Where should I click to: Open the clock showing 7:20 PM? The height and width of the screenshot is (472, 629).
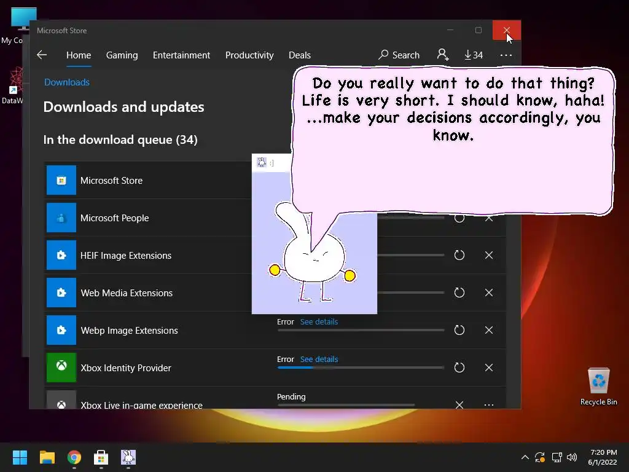pos(603,457)
